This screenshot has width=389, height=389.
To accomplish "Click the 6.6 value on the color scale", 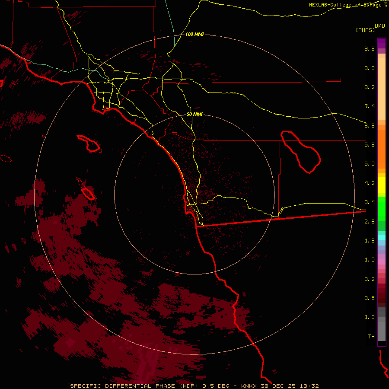I will tap(370, 125).
